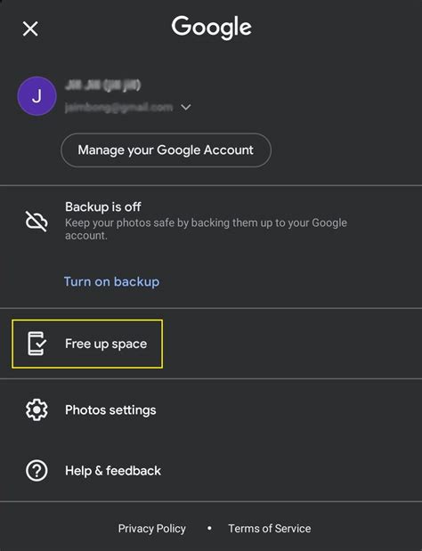Tap the phone checkmark Free up space icon
The height and width of the screenshot is (551, 422).
[x=37, y=344]
